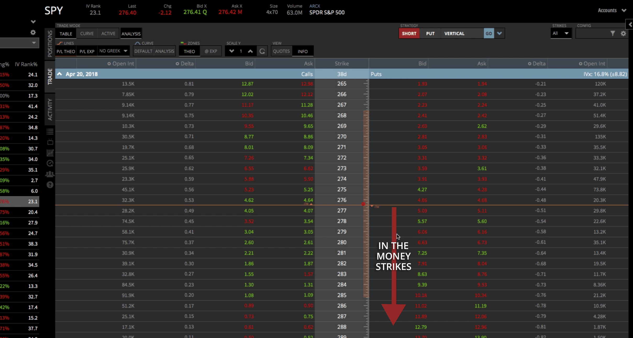Screen dimensions: 633x338
Task: Open the config settings gear icon
Action: pyautogui.click(x=623, y=33)
